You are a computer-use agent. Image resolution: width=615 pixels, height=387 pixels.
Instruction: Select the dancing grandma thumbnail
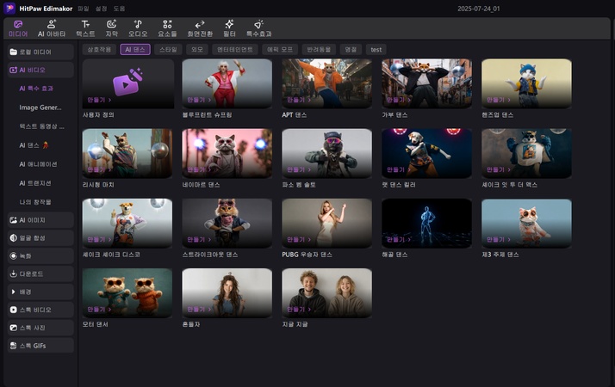pos(227,83)
